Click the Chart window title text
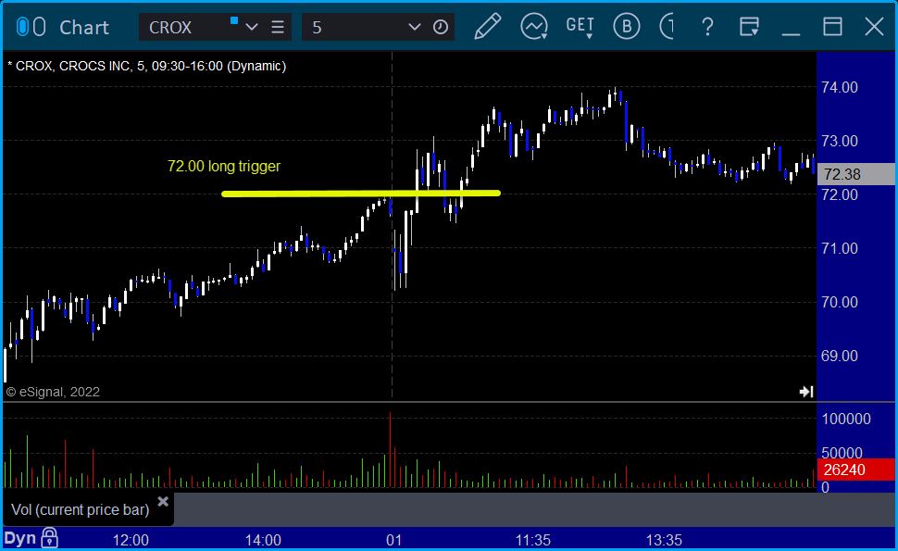Image resolution: width=898 pixels, height=551 pixels. click(84, 27)
